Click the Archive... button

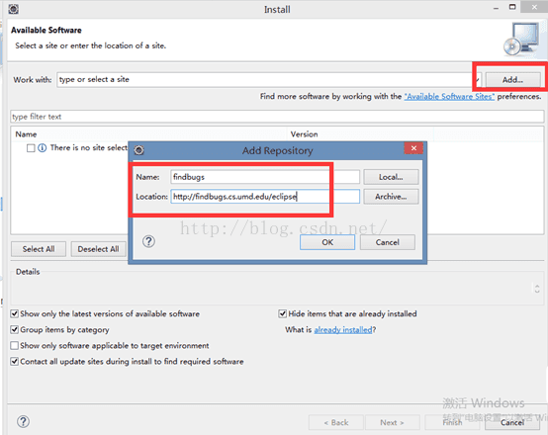[x=391, y=197]
